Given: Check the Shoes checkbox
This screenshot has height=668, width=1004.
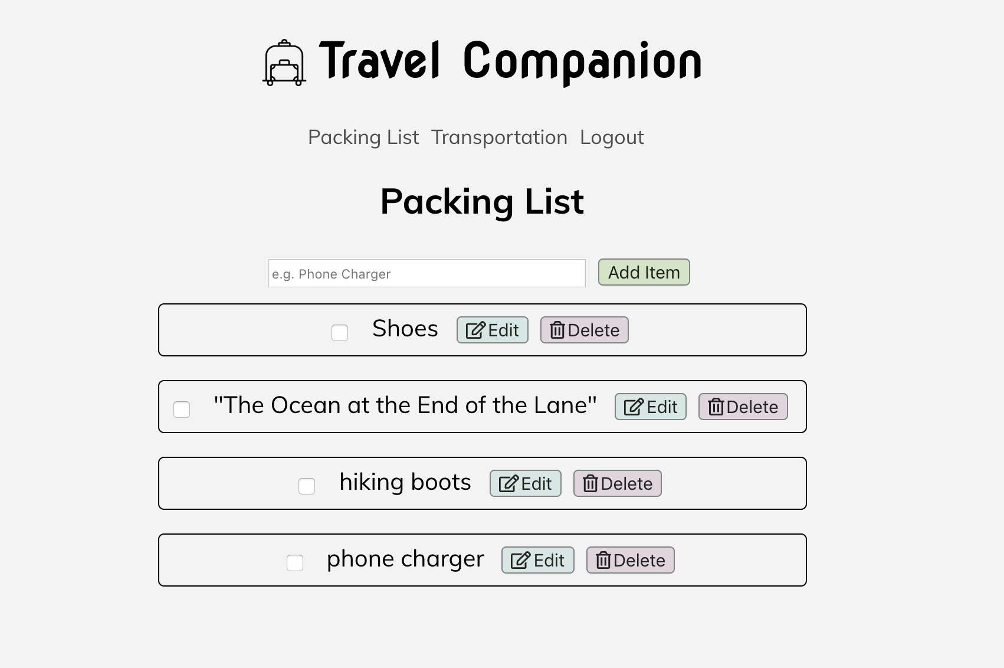Looking at the screenshot, I should tap(340, 333).
